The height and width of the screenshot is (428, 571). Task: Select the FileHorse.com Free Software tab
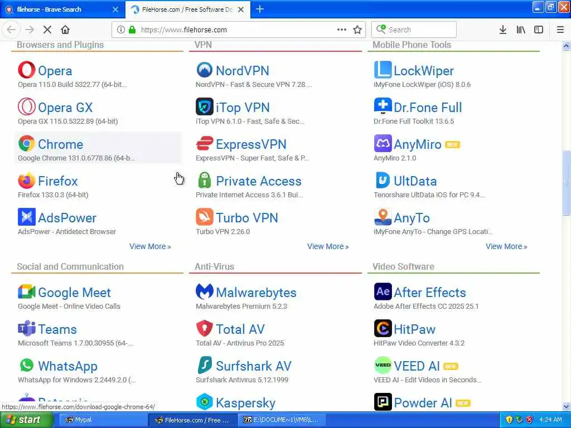tap(187, 9)
